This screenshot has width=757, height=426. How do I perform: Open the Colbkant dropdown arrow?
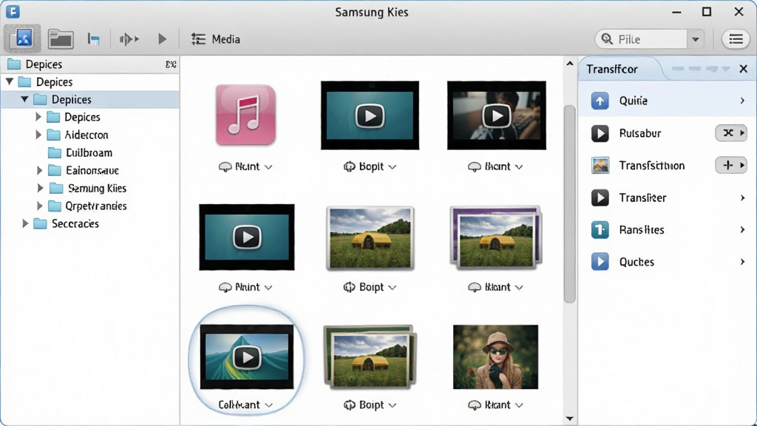pyautogui.click(x=269, y=405)
